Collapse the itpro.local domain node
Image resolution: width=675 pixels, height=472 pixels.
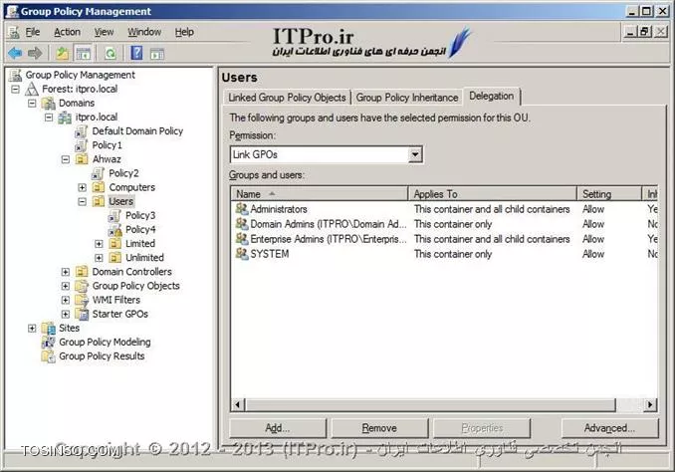[x=49, y=118]
